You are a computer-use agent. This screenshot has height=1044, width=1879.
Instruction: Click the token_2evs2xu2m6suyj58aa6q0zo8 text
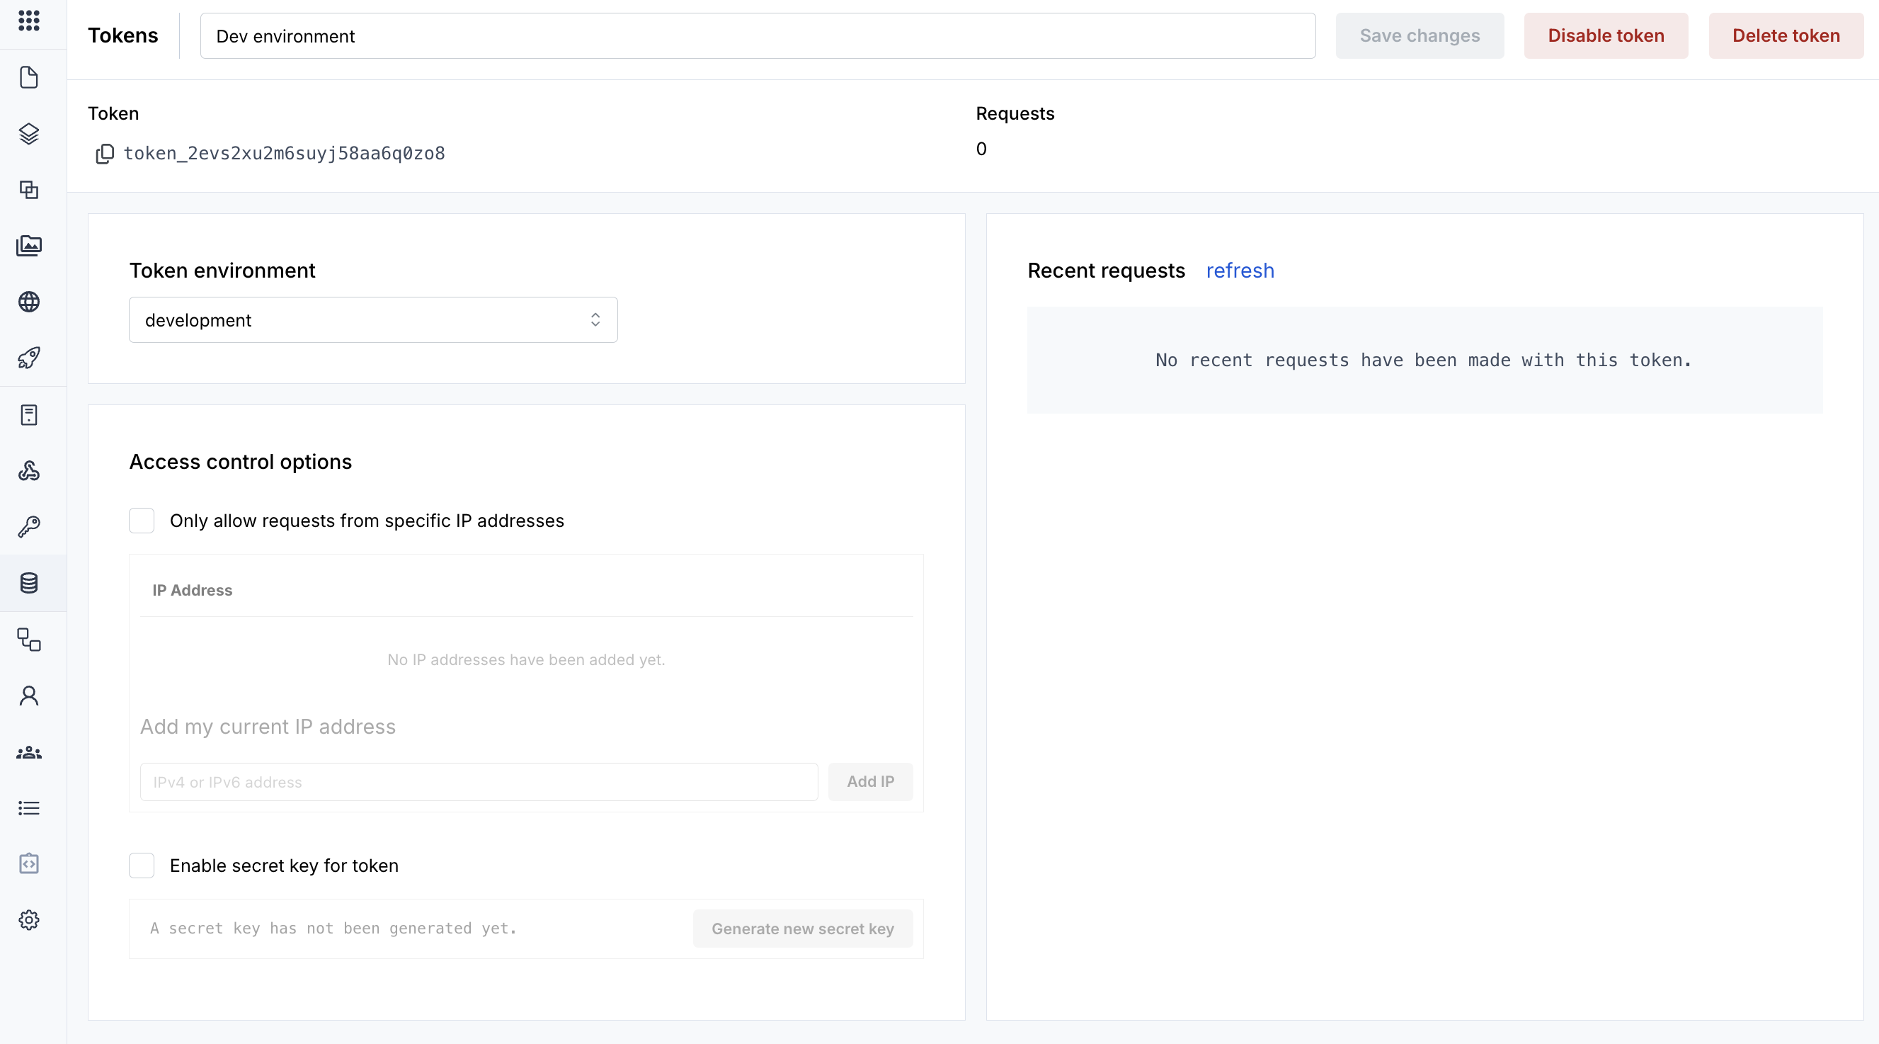point(284,153)
